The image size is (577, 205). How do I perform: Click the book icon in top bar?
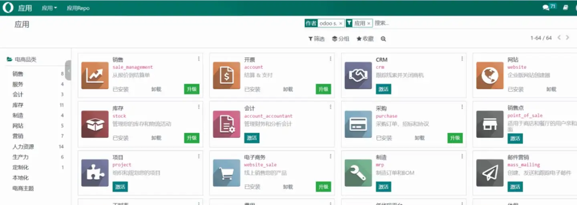click(x=565, y=7)
